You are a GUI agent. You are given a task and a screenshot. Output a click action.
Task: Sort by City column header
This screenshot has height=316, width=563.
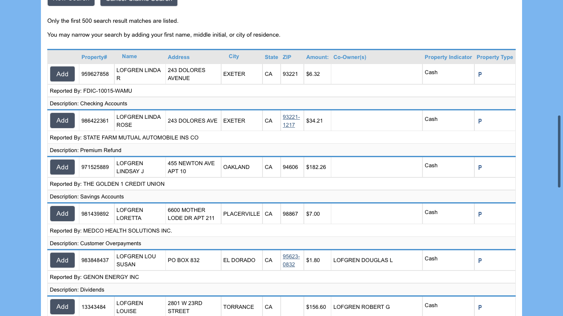click(234, 56)
